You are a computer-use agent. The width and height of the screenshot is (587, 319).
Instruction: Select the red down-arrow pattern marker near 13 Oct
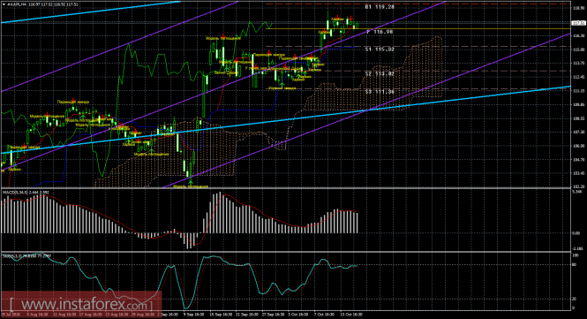(350, 18)
